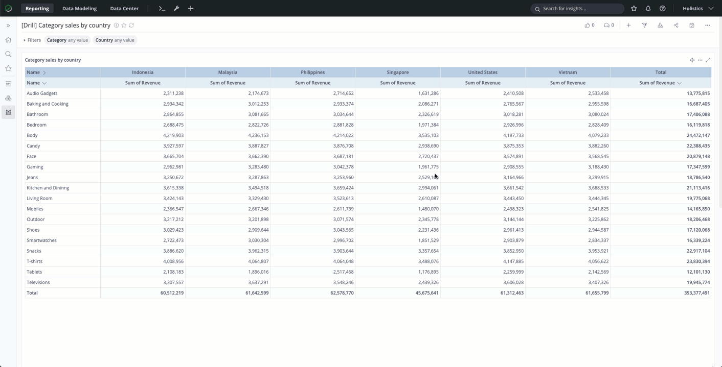Switch to the Data Modeling tab
722x367 pixels.
(x=79, y=8)
